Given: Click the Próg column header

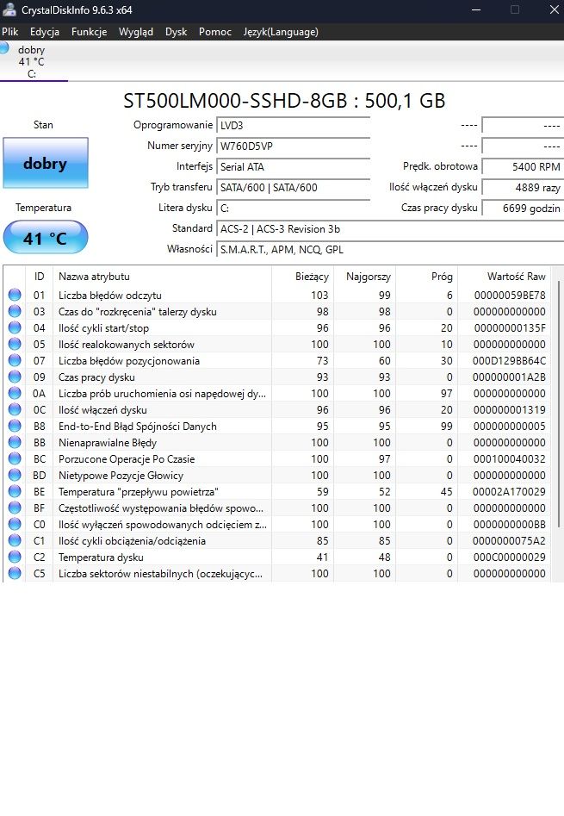Looking at the screenshot, I should pyautogui.click(x=426, y=277).
